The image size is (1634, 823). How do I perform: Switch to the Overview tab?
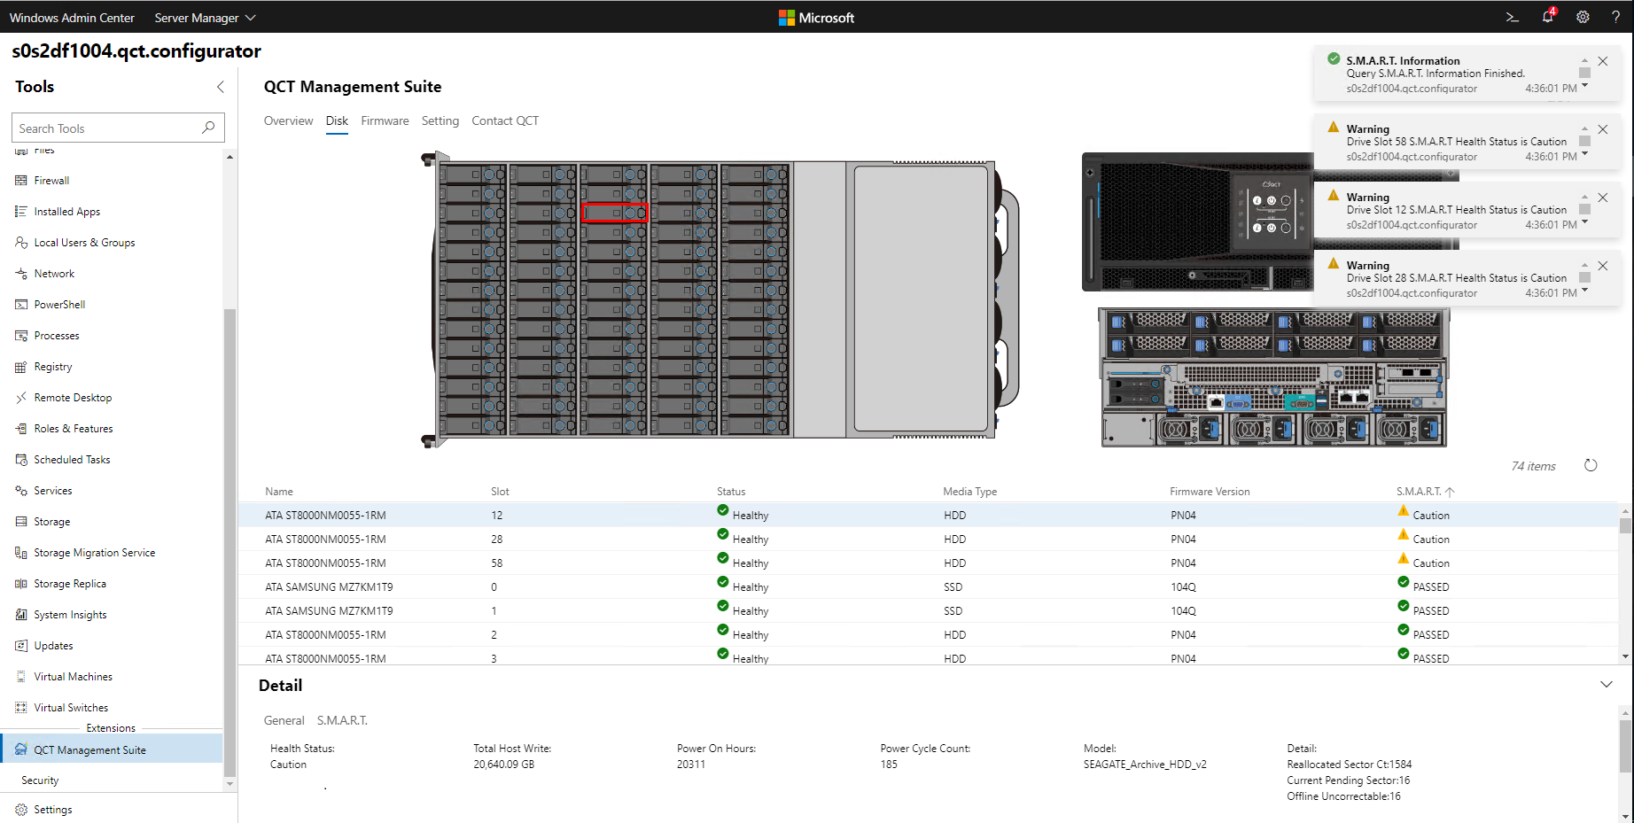288,121
